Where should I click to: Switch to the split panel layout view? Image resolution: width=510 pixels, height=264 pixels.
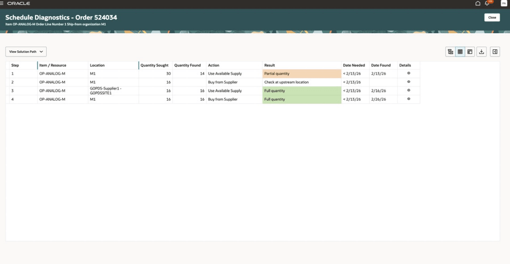click(470, 51)
